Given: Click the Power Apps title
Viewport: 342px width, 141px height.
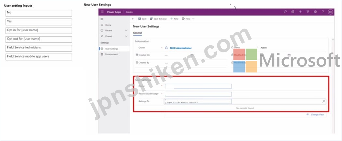Looking at the screenshot, I should (x=114, y=12).
